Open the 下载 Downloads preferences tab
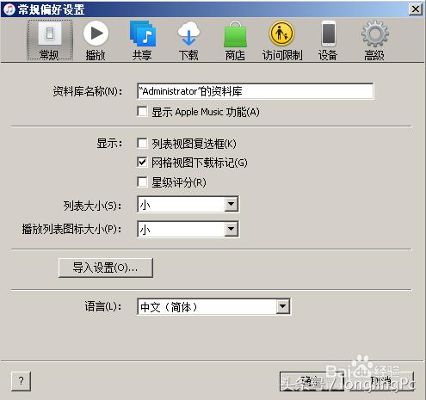The width and height of the screenshot is (426, 400). (188, 40)
